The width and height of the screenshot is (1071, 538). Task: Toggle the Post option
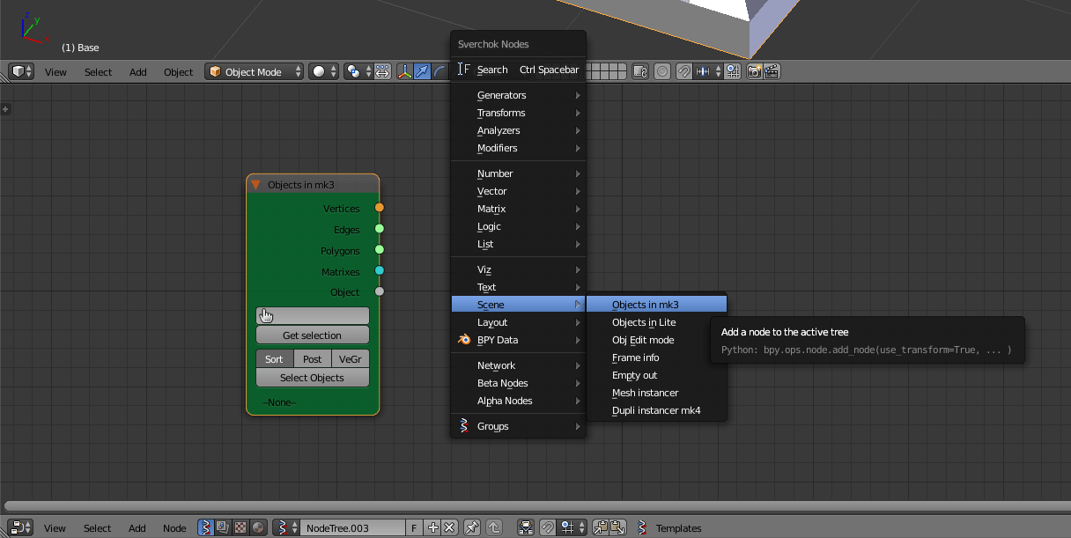(313, 359)
